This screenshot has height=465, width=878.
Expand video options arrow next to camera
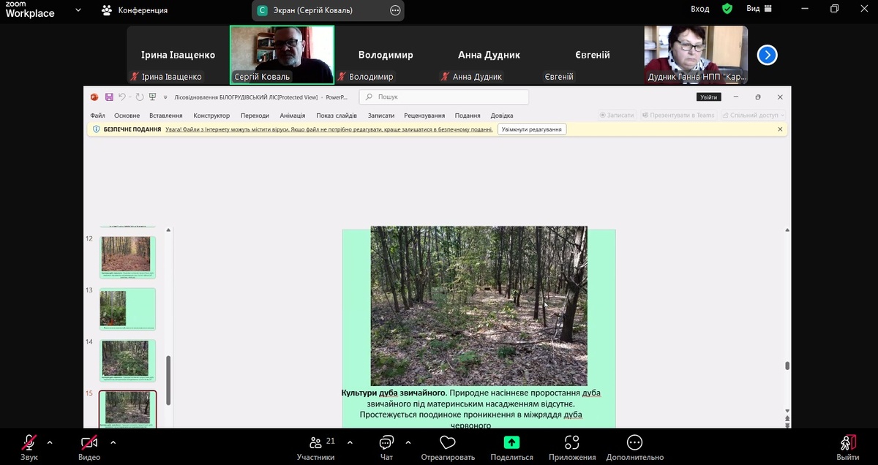coord(113,442)
